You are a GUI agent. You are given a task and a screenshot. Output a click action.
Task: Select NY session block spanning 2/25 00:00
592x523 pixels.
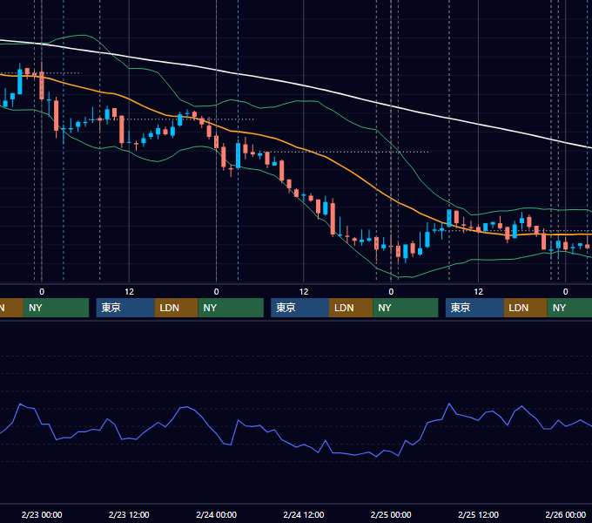pos(406,308)
